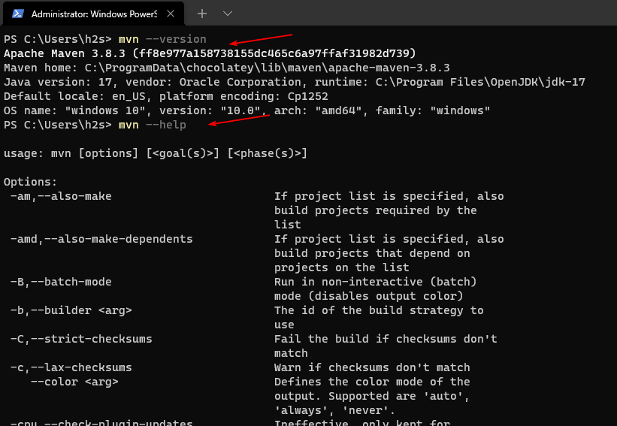The image size is (617, 426).
Task: Select the Administrator: Windows PowerShell tab
Action: coord(93,14)
